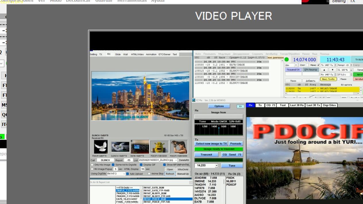This screenshot has height=204, width=363.
Task: Open the received image file List dropdown
Action: [176, 160]
